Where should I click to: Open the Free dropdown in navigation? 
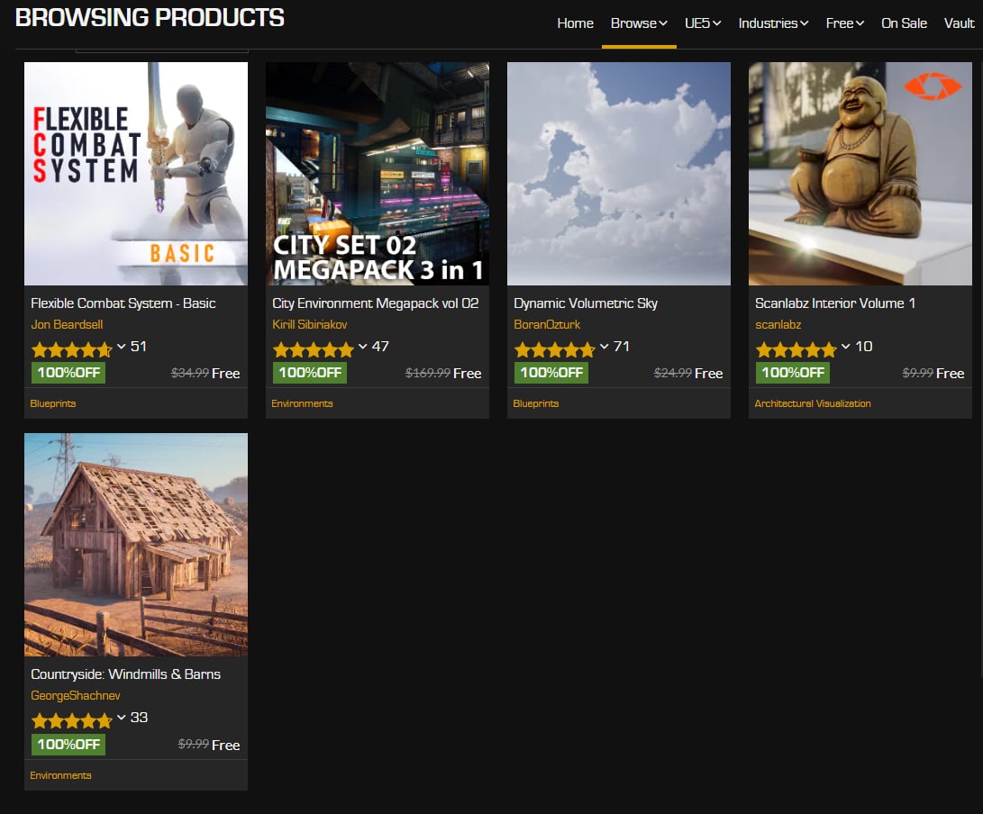[x=844, y=23]
